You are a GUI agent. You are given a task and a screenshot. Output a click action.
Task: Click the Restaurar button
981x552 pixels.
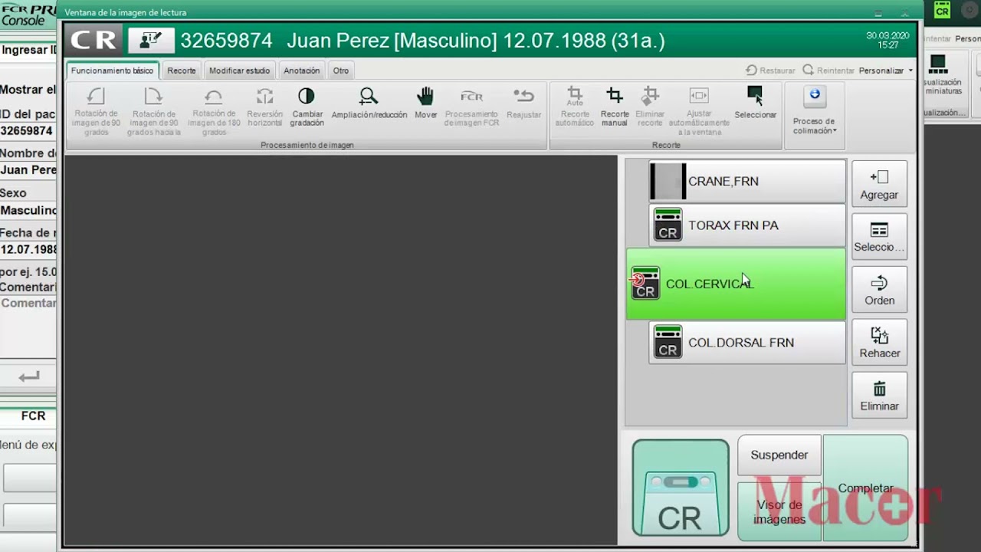(x=770, y=71)
